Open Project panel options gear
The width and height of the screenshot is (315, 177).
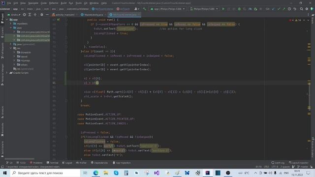point(42,15)
